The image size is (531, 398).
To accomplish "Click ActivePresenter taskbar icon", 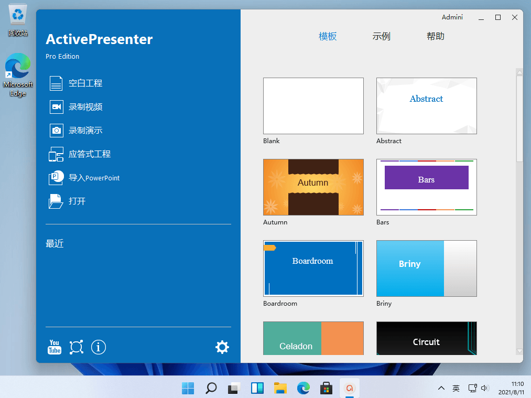I will pos(349,388).
